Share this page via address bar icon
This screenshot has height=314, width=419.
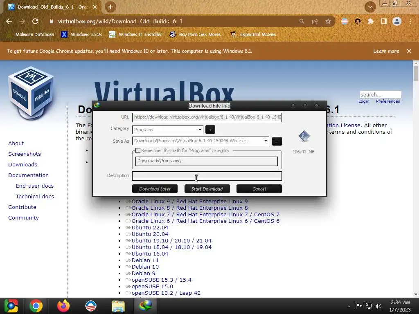click(x=315, y=21)
